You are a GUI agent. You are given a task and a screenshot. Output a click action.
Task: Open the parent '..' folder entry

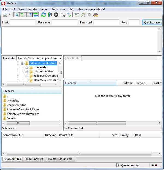[x=8, y=96]
